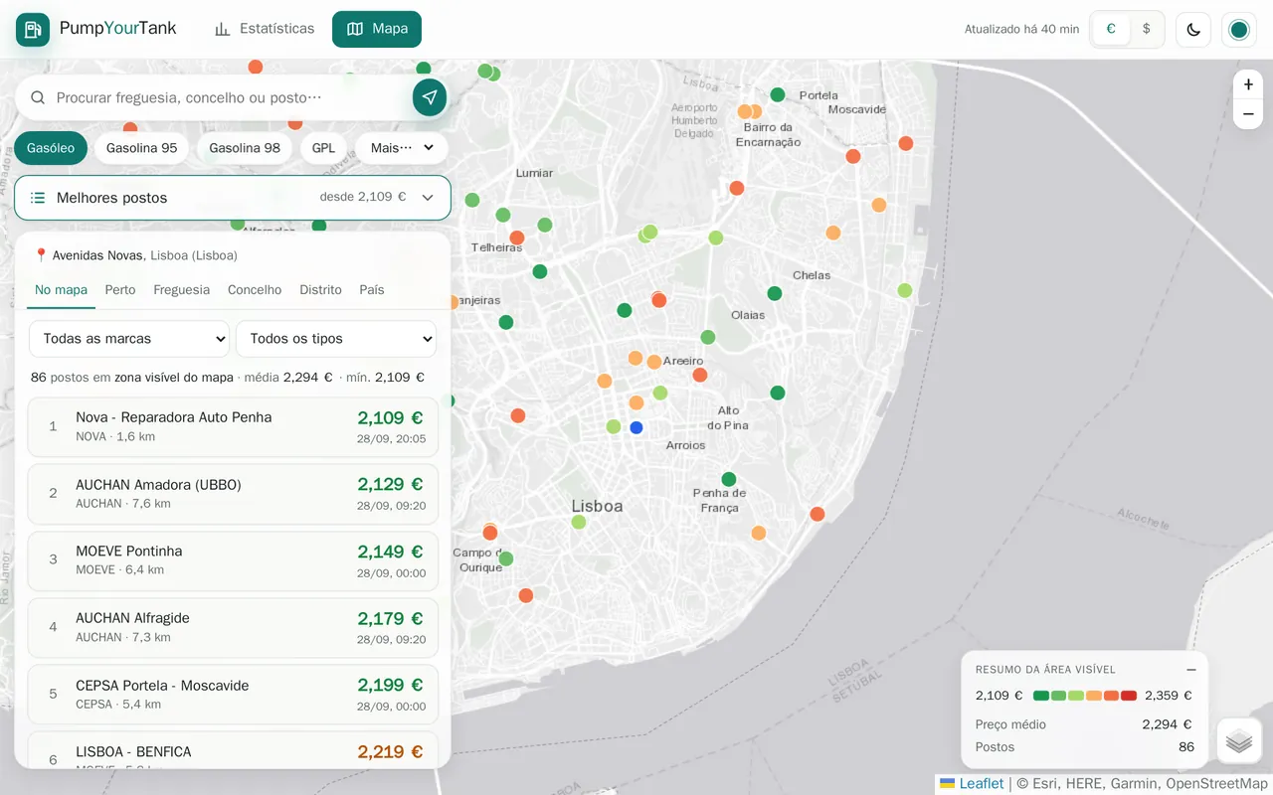
Task: Switch to the País tab
Action: pos(372,290)
